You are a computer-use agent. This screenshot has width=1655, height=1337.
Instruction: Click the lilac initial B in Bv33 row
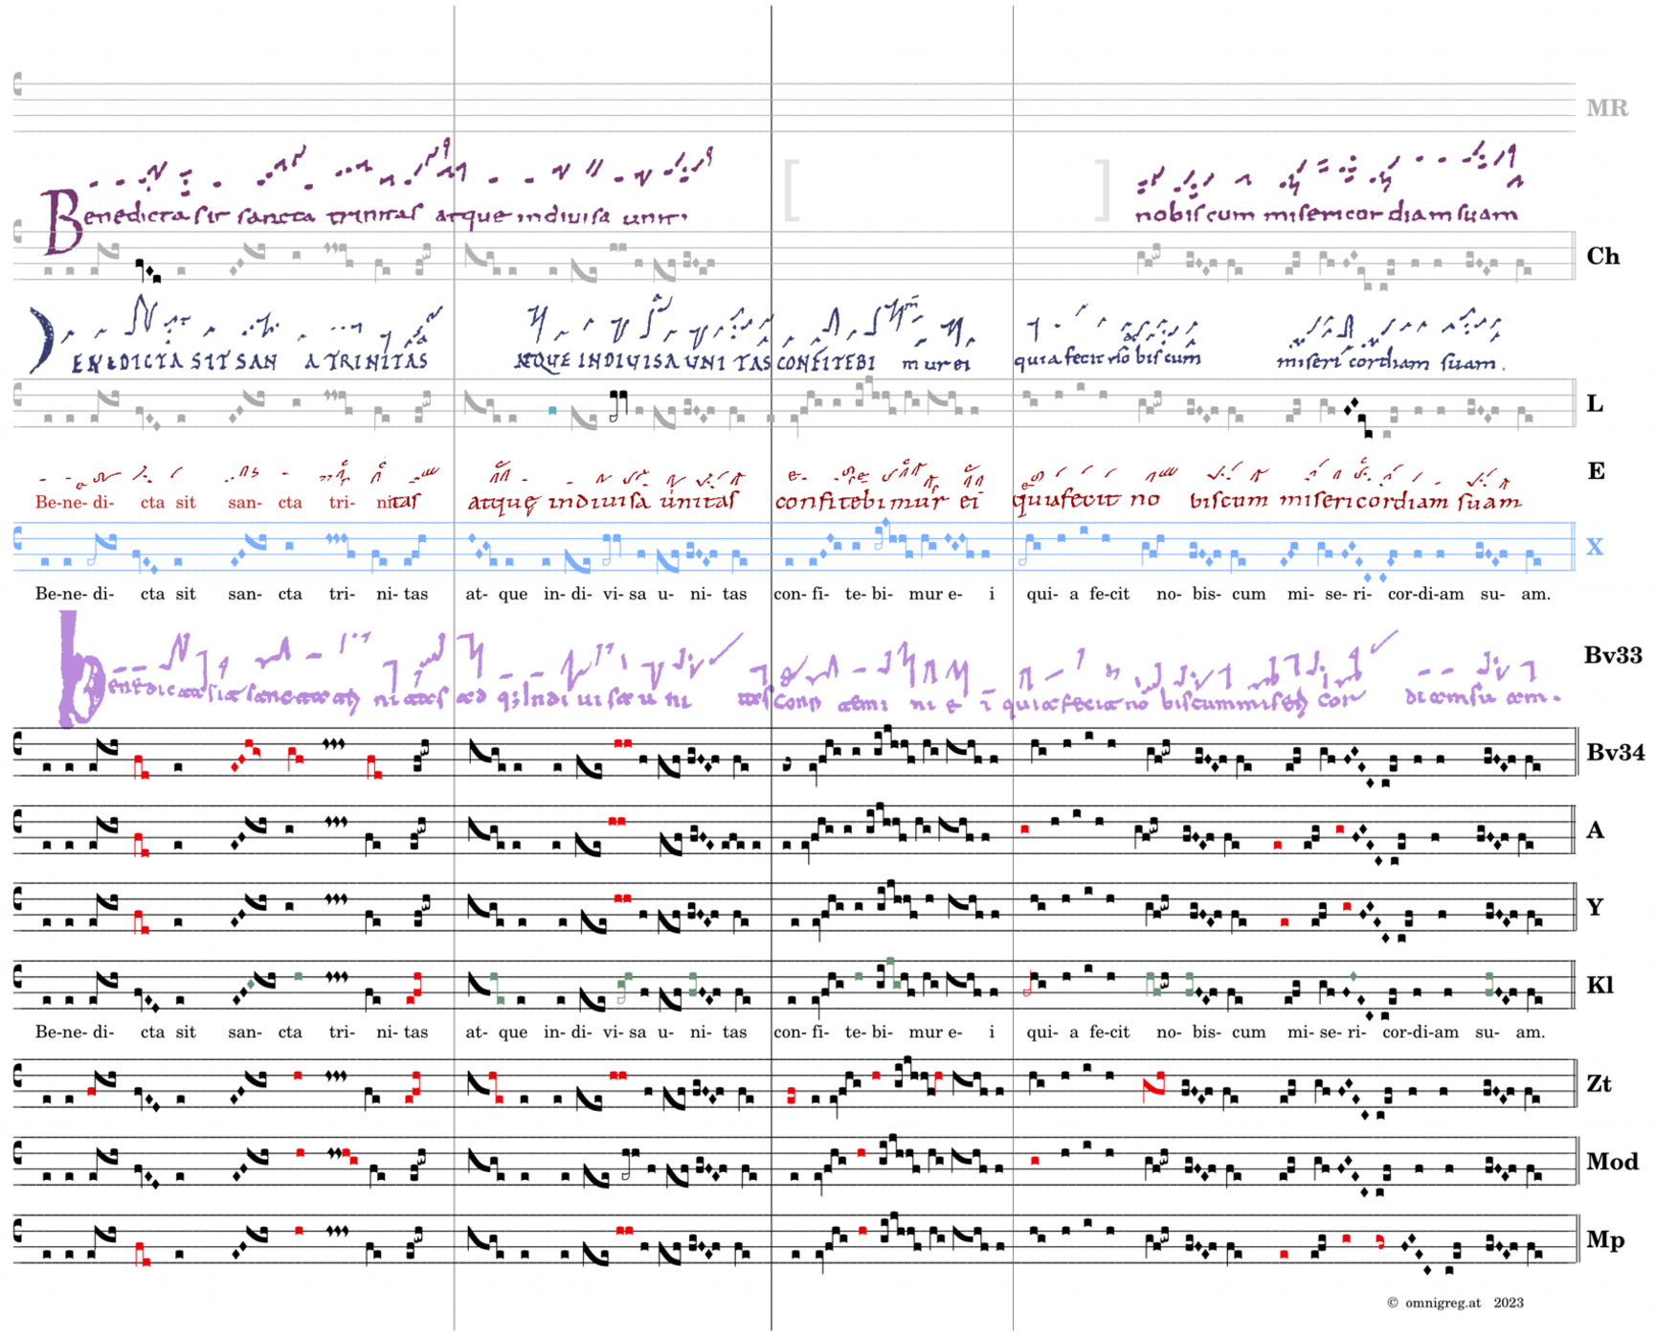78,670
